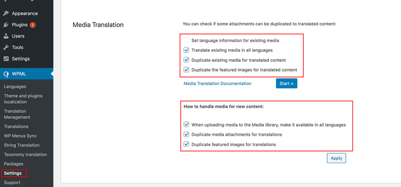Open the Languages submenu item
The width and height of the screenshot is (401, 187).
[15, 86]
